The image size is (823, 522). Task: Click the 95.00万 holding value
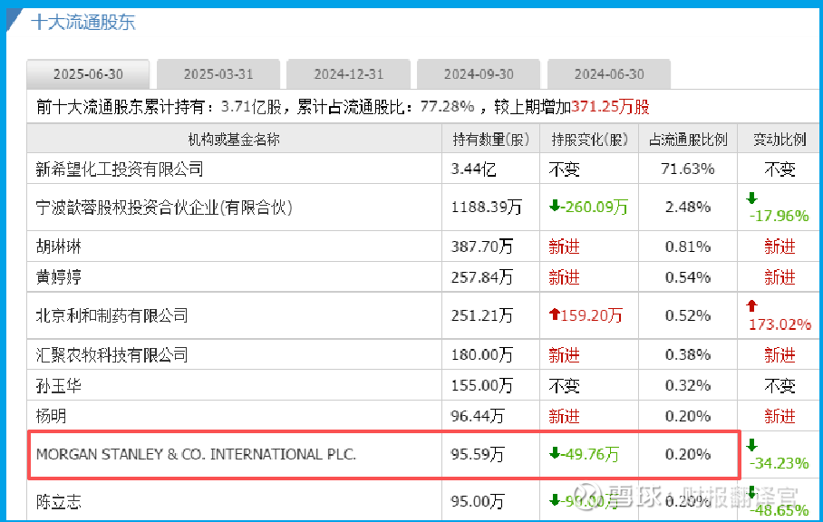pyautogui.click(x=477, y=501)
